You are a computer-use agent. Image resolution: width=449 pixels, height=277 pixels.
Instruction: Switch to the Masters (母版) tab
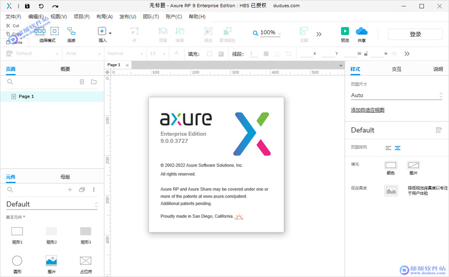click(65, 177)
